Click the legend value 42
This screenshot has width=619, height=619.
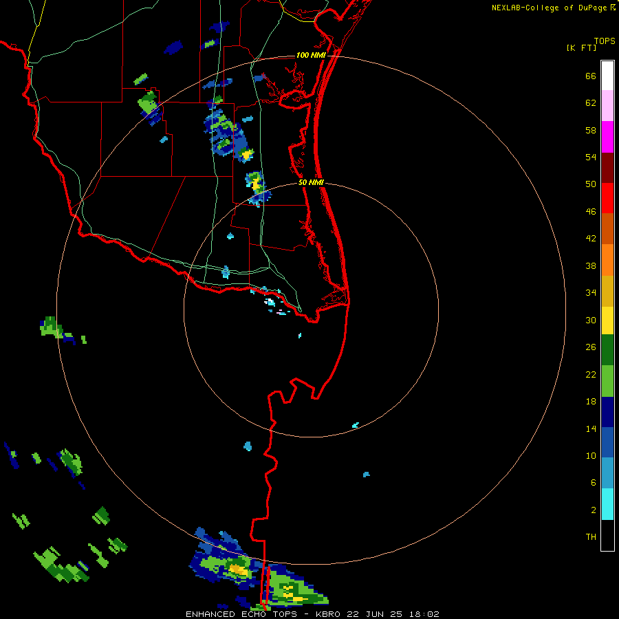click(x=591, y=238)
